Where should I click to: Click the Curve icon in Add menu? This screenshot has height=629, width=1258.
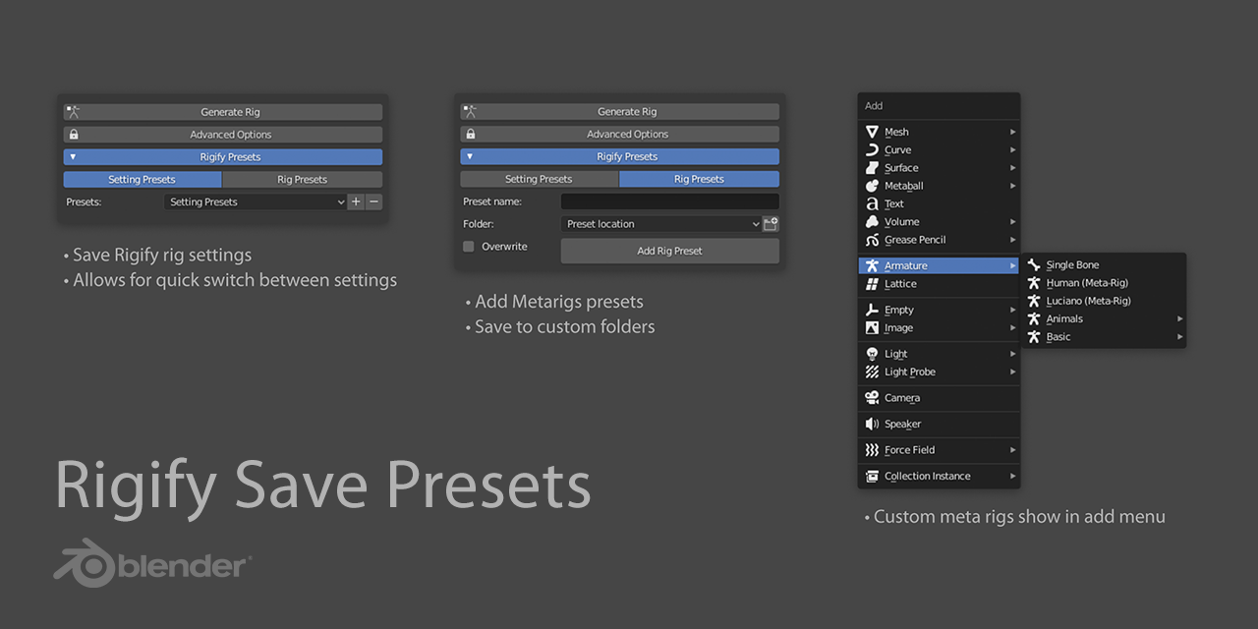coord(872,149)
